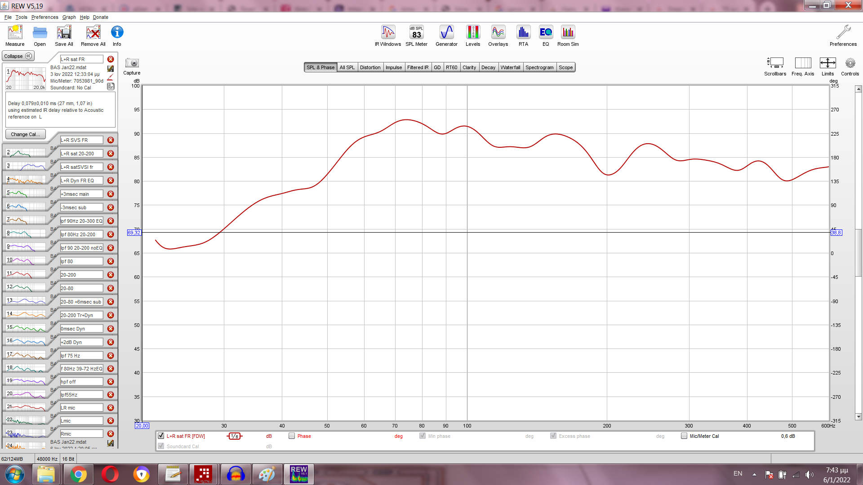The height and width of the screenshot is (485, 863).
Task: Open graph Limits settings
Action: click(827, 63)
